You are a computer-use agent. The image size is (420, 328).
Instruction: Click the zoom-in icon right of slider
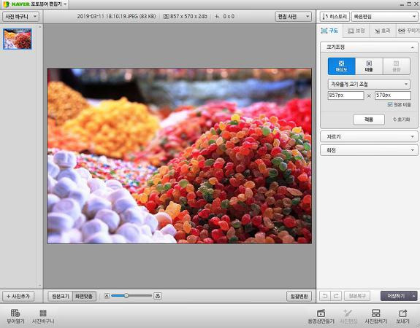pos(158,296)
